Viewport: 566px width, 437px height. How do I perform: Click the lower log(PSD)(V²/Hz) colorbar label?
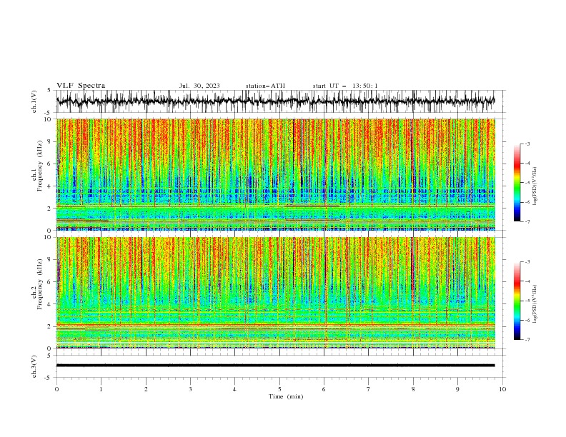coord(535,304)
